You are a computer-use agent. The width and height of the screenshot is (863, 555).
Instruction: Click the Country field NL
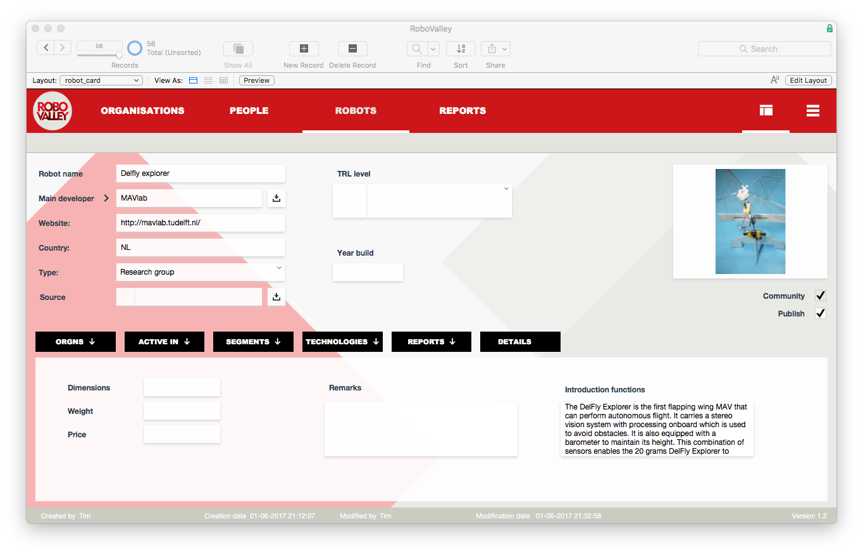(x=201, y=247)
